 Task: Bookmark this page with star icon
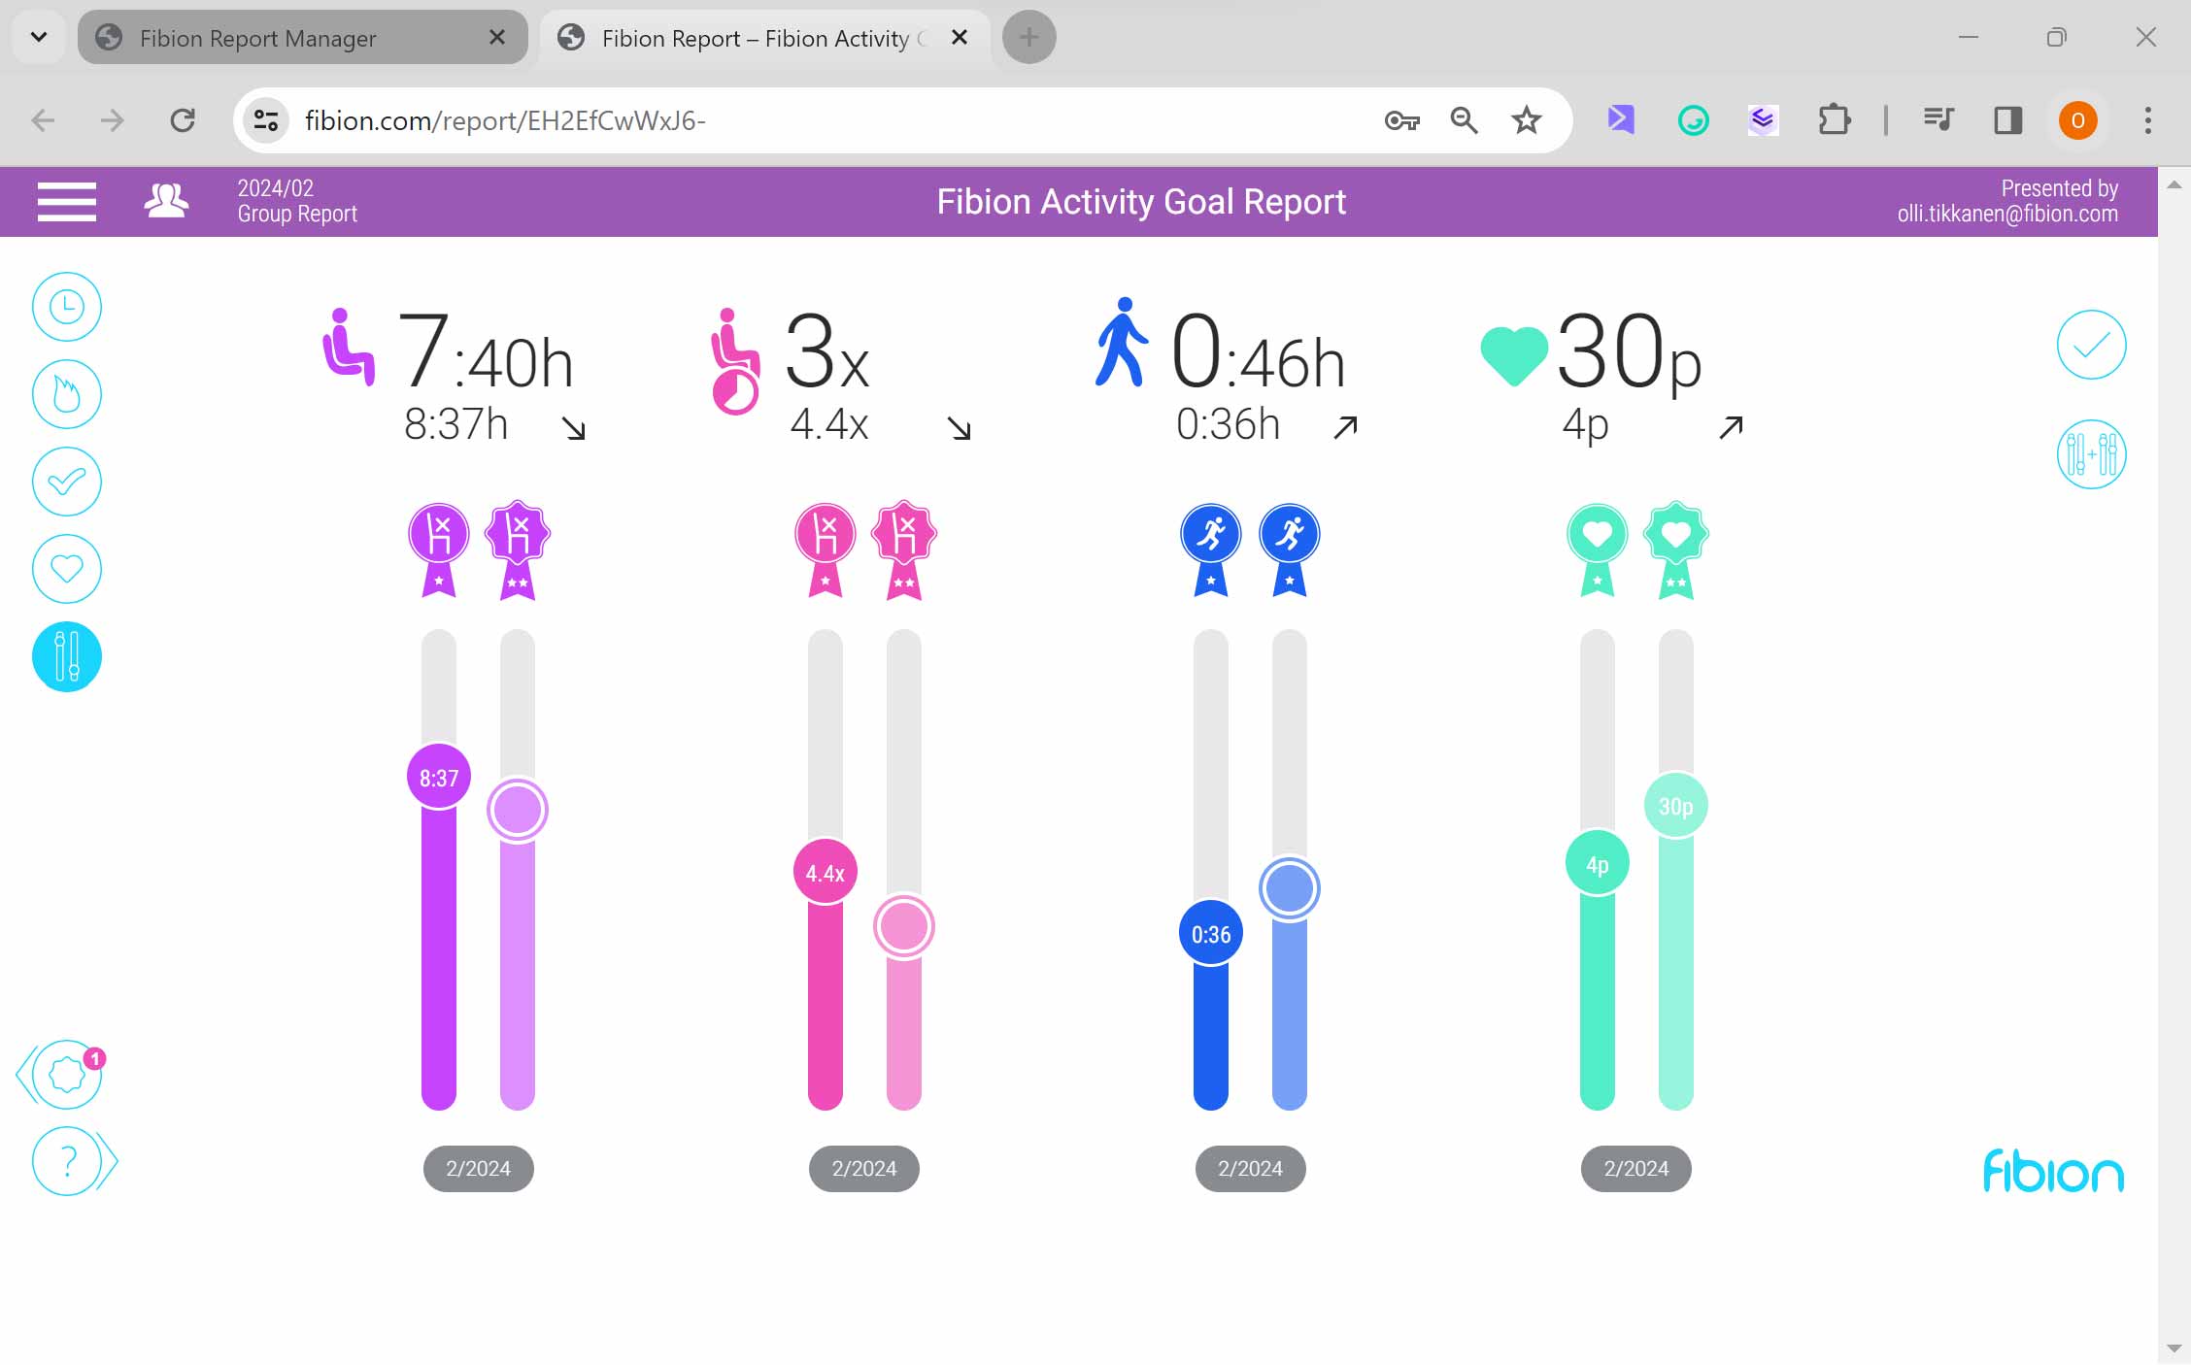click(1527, 120)
